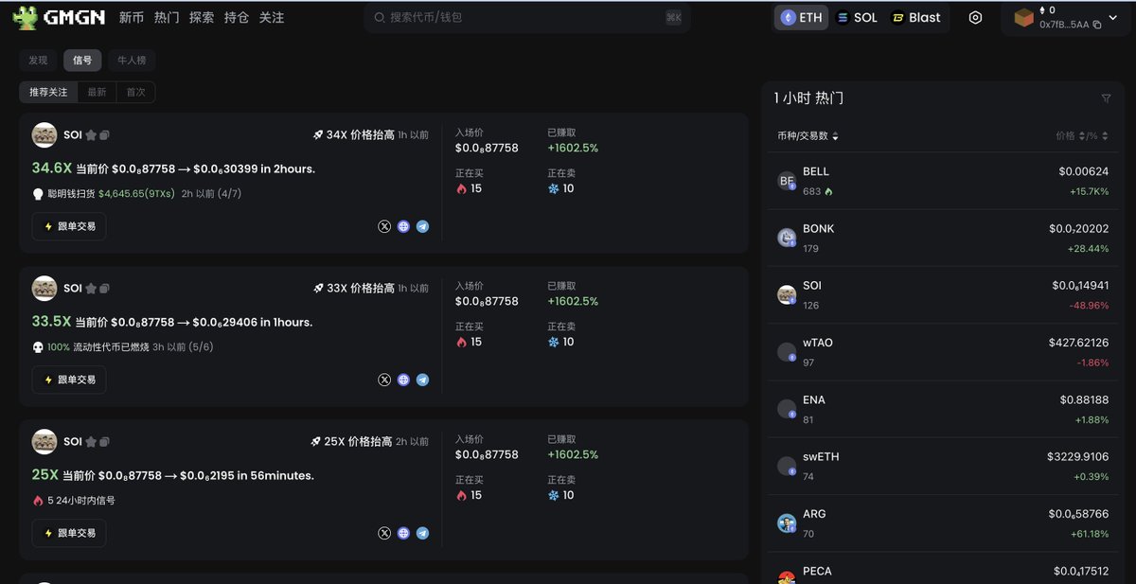1136x584 pixels.
Task: Sort by 币种/交易数 column
Action: click(x=808, y=136)
